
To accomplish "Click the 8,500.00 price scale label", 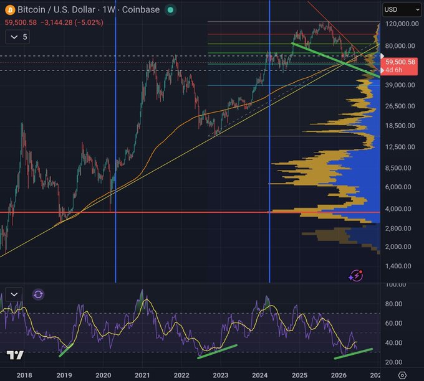I will pyautogui.click(x=398, y=168).
